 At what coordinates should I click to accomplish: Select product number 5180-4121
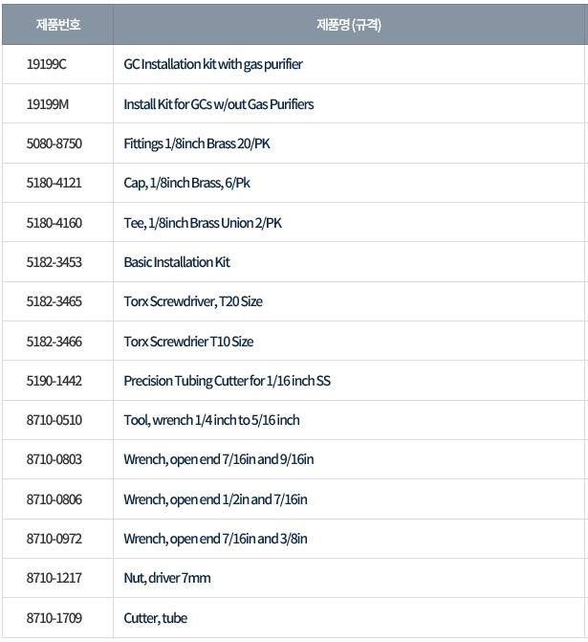pyautogui.click(x=54, y=183)
